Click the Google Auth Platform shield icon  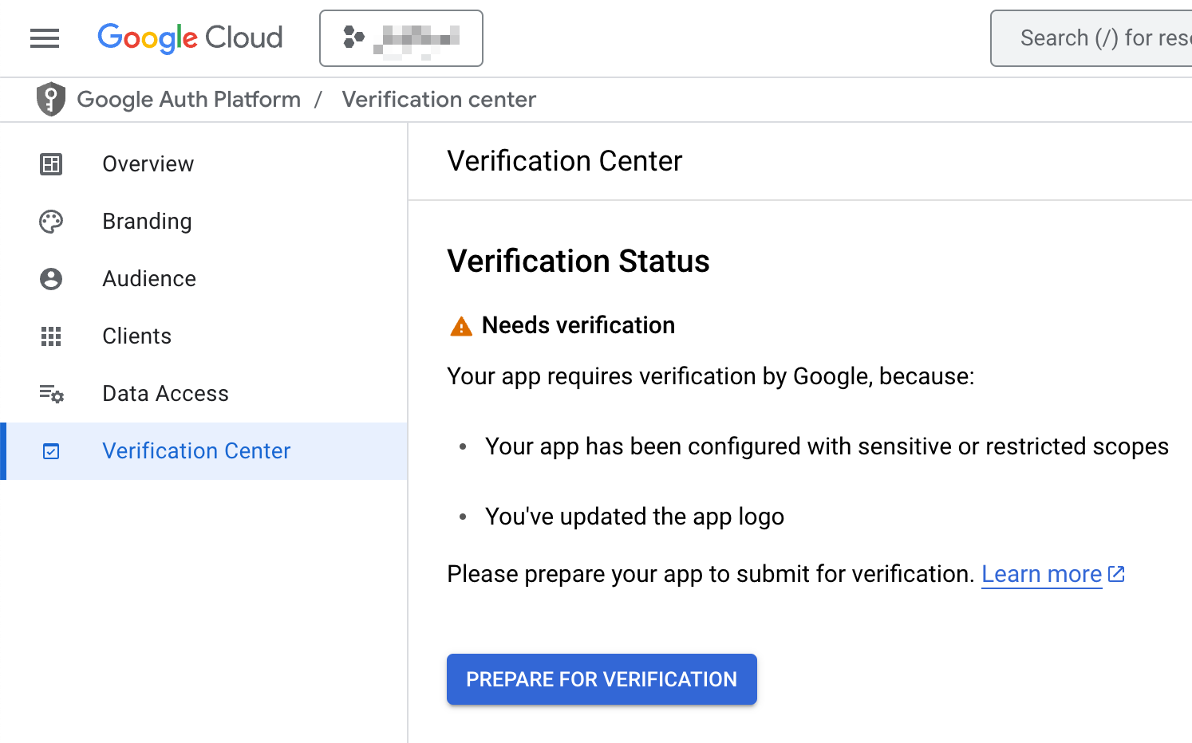click(x=51, y=100)
